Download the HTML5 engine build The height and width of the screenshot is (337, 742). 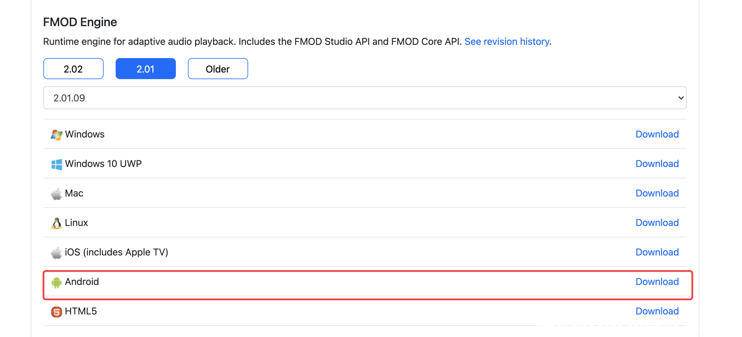point(657,311)
